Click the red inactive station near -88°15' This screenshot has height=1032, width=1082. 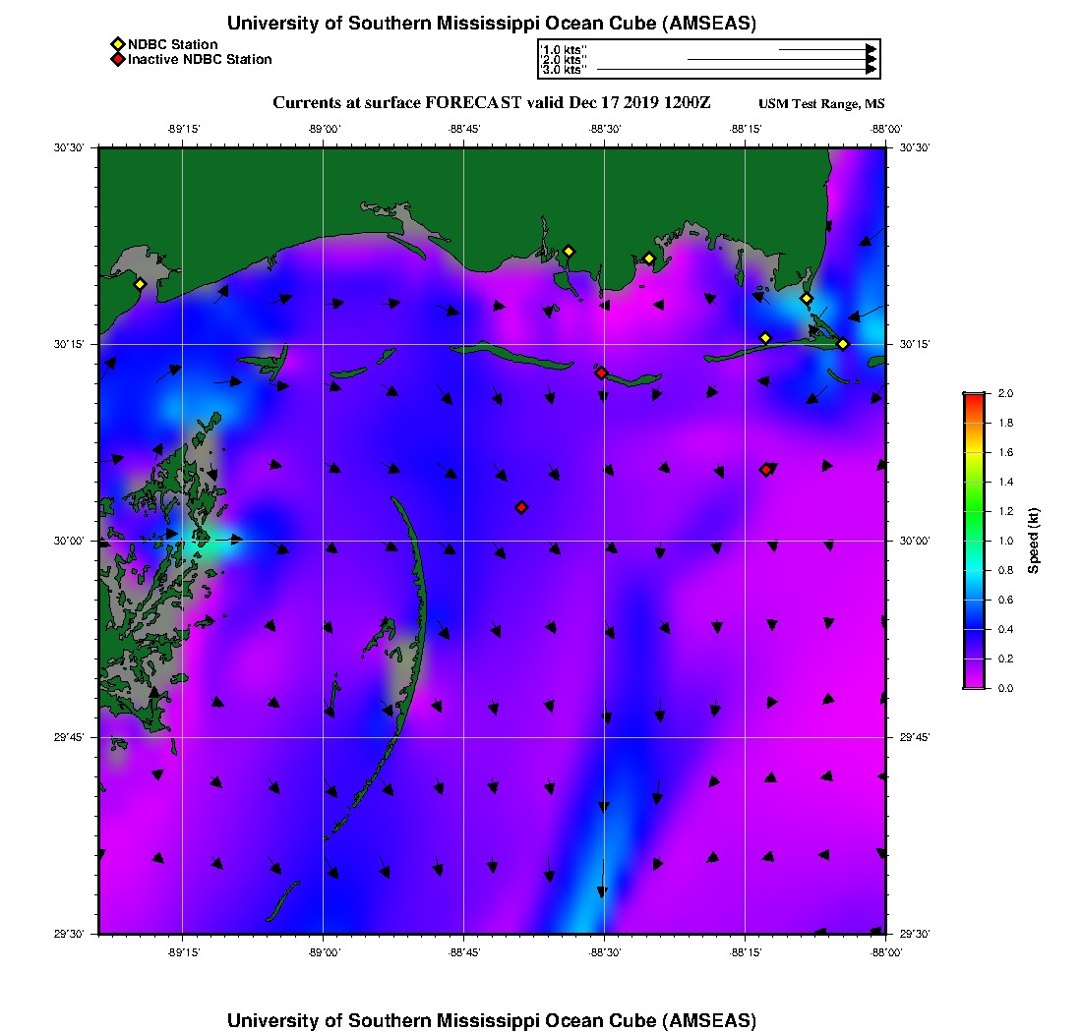765,470
